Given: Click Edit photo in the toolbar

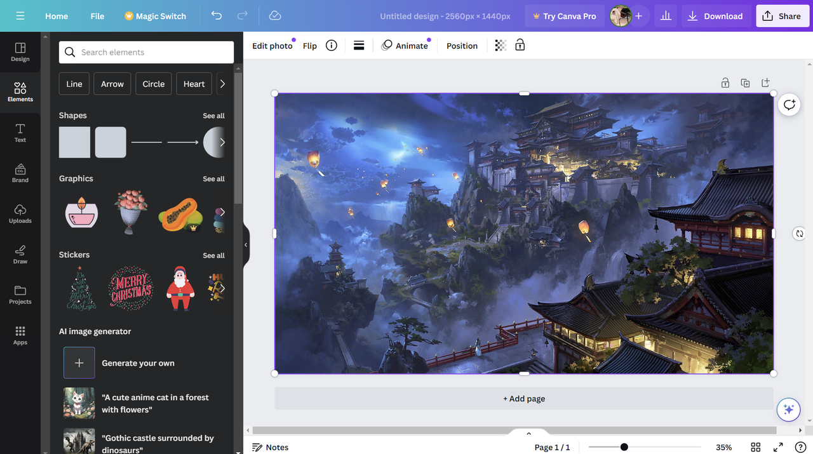Looking at the screenshot, I should tap(272, 46).
